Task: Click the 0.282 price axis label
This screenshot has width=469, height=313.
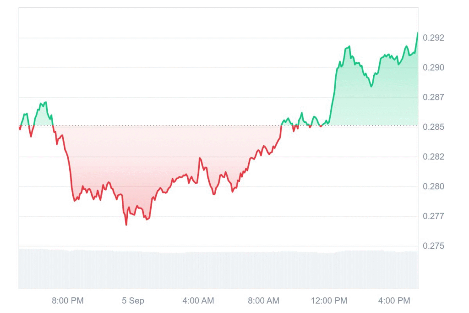Action: (433, 157)
